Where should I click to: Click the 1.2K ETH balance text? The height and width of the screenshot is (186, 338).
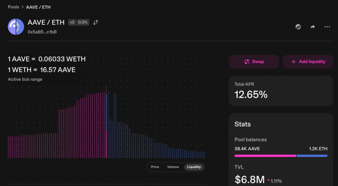(318, 149)
